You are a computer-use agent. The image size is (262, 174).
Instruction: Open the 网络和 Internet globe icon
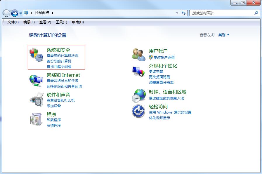(x=36, y=81)
